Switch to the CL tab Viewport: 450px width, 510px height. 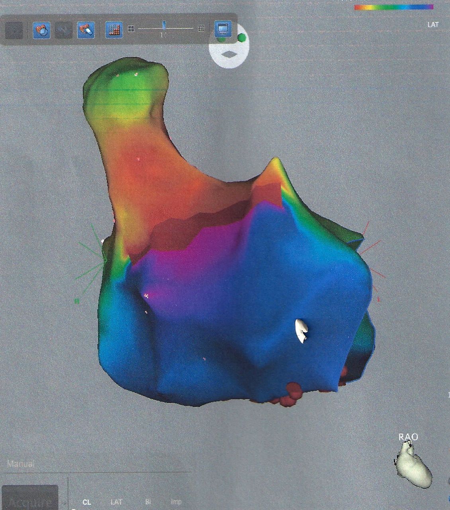(88, 502)
